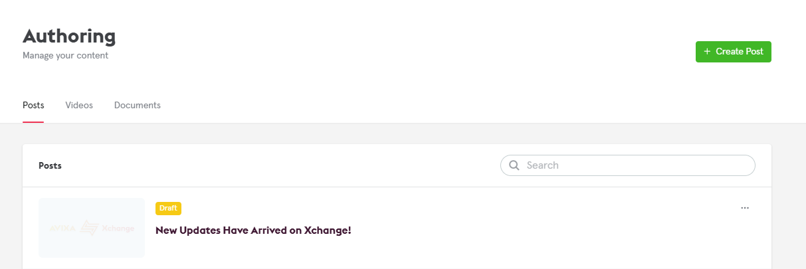The image size is (806, 269).
Task: Click the AVIXA logo in post thumbnail
Action: click(x=64, y=228)
